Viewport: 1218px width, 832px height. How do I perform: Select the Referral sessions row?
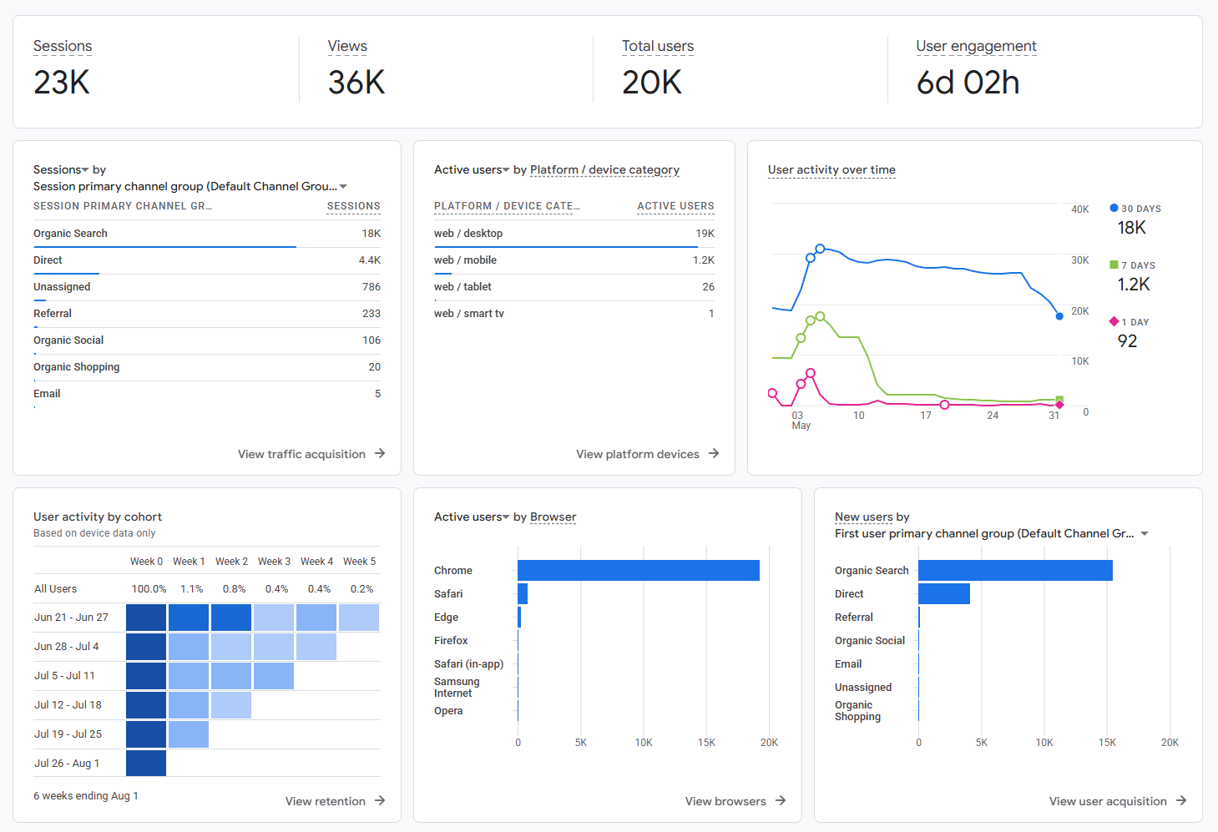207,314
